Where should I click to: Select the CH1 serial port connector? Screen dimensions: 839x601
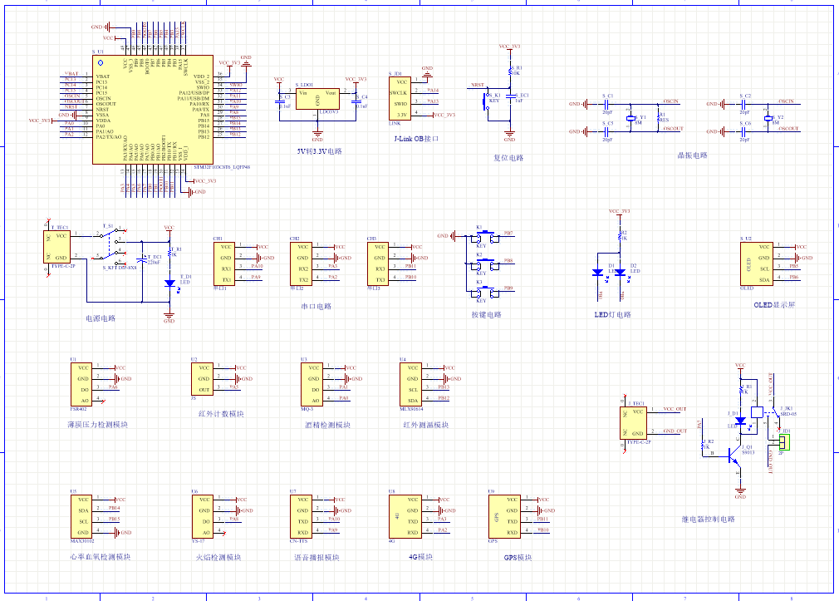(226, 264)
